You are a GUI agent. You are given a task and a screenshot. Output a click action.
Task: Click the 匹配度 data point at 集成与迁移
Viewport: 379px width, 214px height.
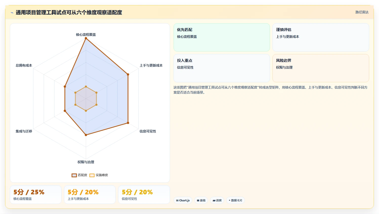(x=65, y=111)
